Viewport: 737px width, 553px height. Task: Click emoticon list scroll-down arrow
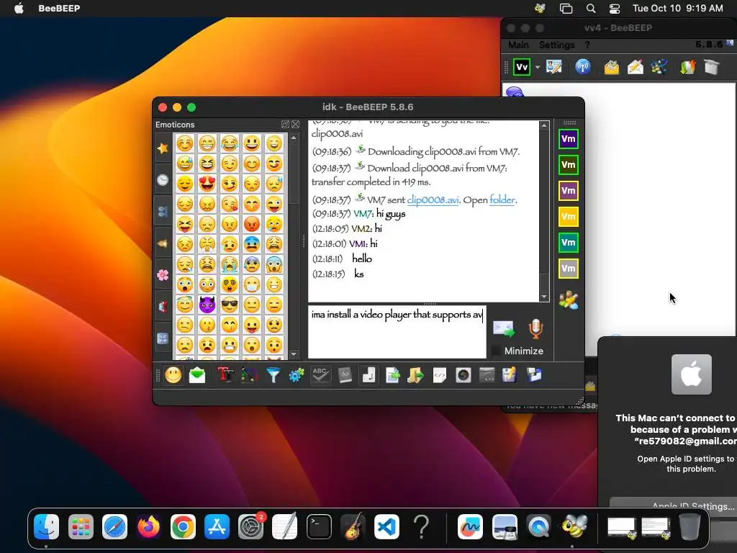(x=294, y=354)
